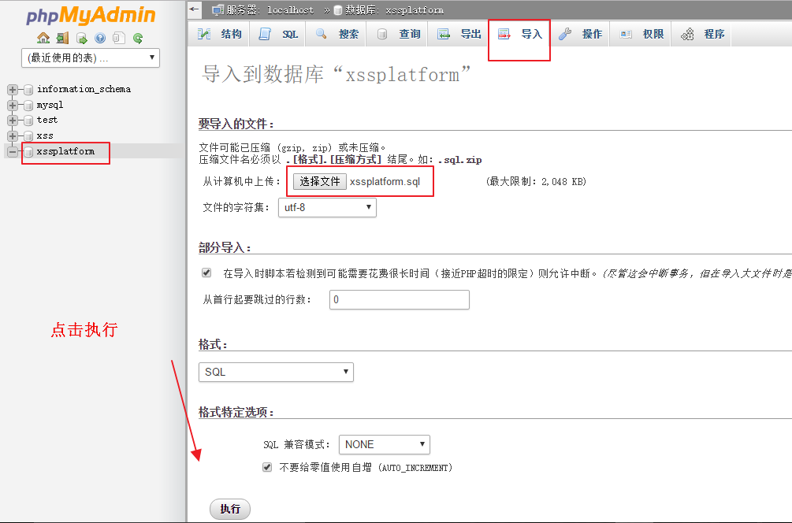Click the log out door icon
Screen dimensions: 792x523
point(62,38)
